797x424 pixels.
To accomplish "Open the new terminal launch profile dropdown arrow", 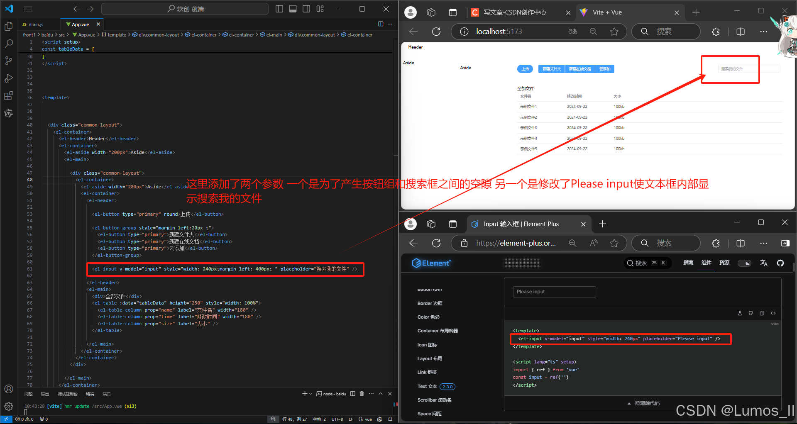I will coord(311,394).
